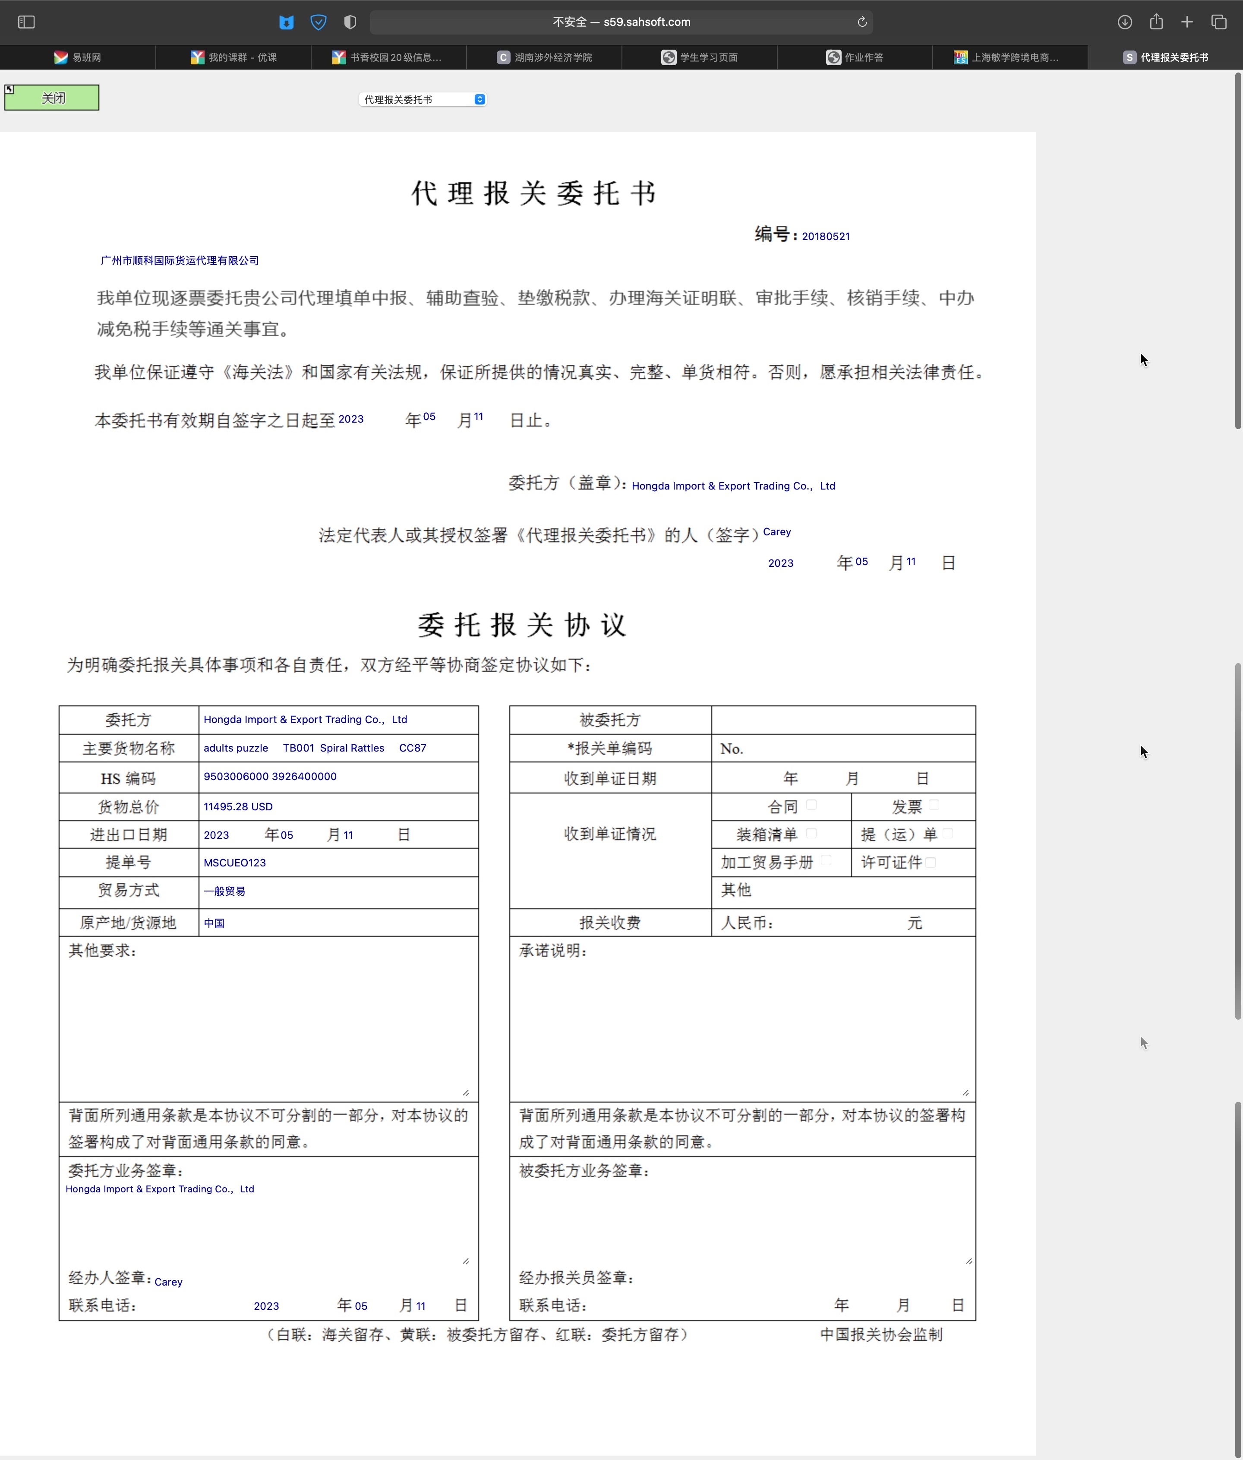Enable the 装箱清单 checkbox
The width and height of the screenshot is (1243, 1460).
(x=811, y=834)
